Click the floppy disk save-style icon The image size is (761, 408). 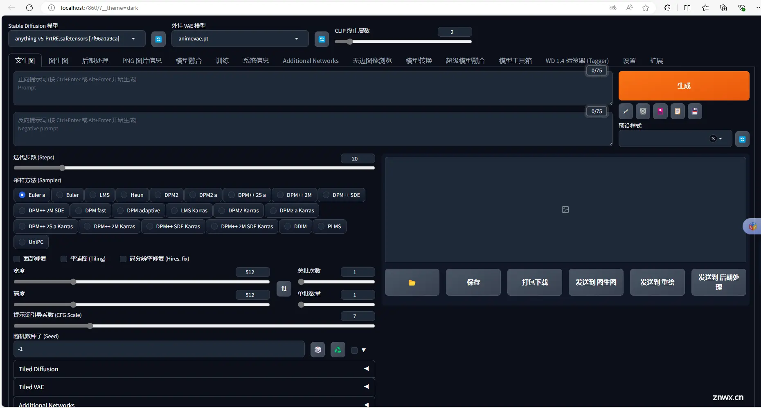[x=695, y=111]
